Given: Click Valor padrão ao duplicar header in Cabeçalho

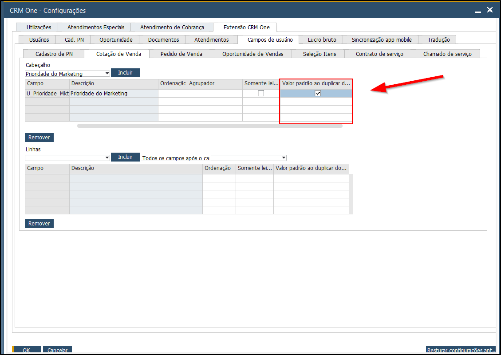Looking at the screenshot, I should (316, 83).
